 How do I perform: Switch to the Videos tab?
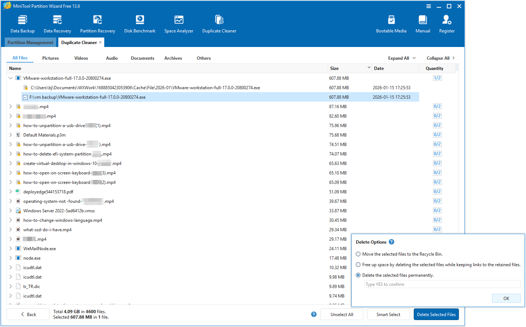coord(81,58)
